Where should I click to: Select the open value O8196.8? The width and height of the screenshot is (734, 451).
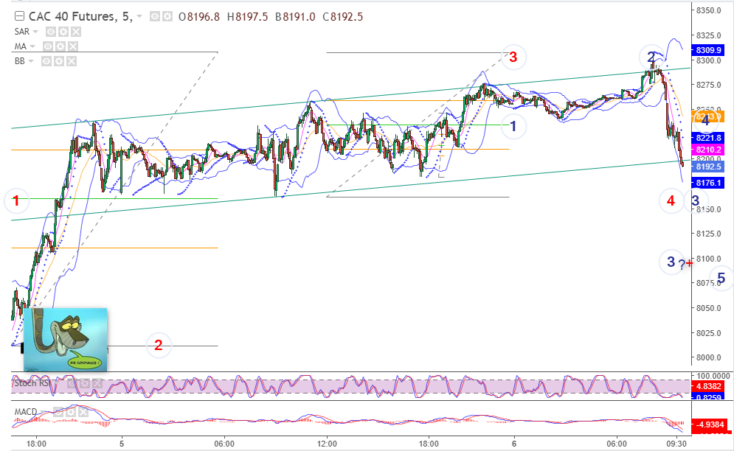[x=199, y=17]
